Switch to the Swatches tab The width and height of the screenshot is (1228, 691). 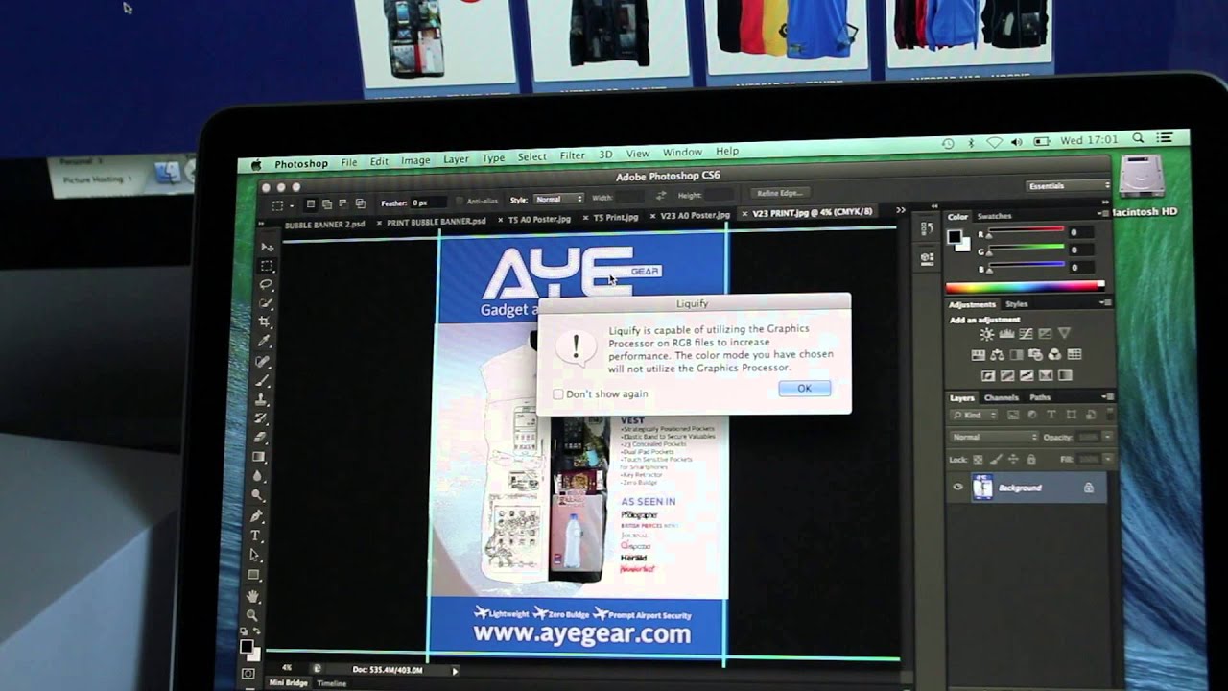click(x=995, y=216)
